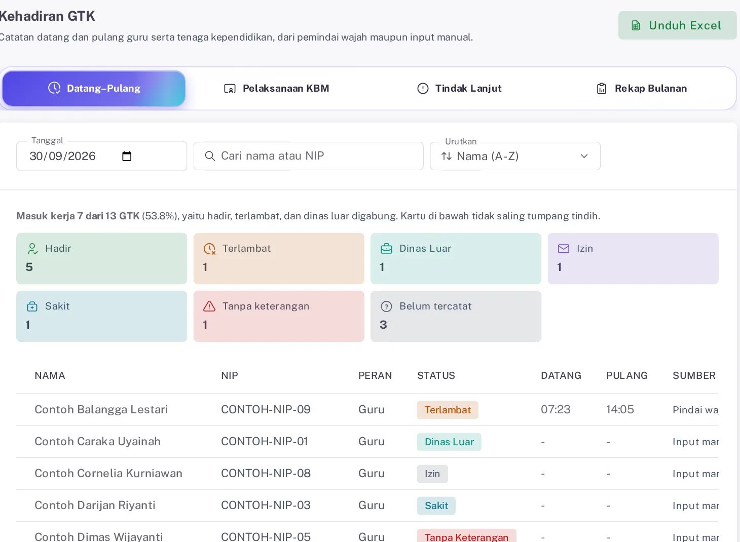Viewport: 740px width, 542px height.
Task: Click the Dinas Luar briefcase icon
Action: click(386, 249)
